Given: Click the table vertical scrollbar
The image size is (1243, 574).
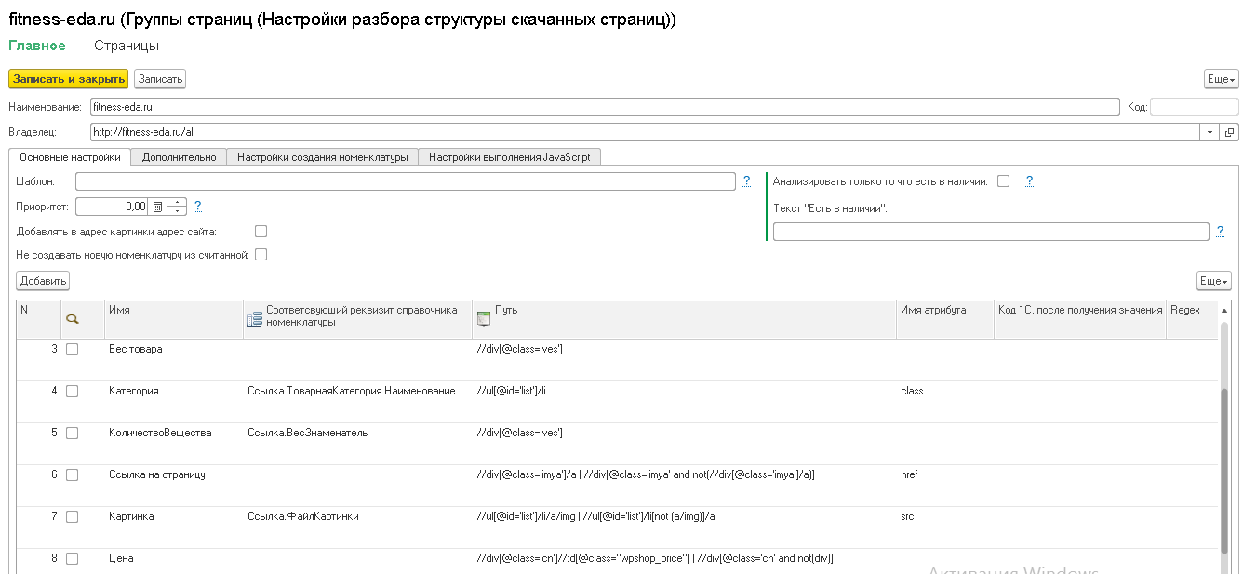Looking at the screenshot, I should click(1223, 447).
